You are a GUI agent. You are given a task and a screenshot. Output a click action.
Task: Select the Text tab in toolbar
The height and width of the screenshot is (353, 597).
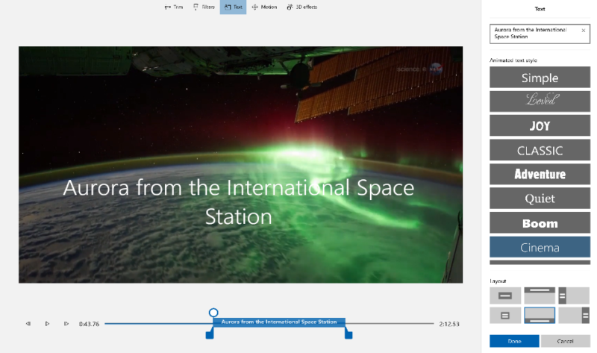point(233,7)
